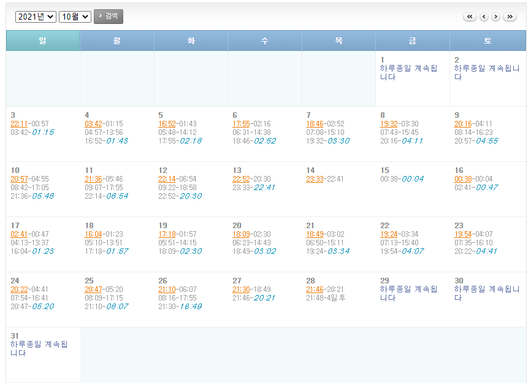Open the 19:54 link on day 23
The image size is (531, 387).
[463, 234]
